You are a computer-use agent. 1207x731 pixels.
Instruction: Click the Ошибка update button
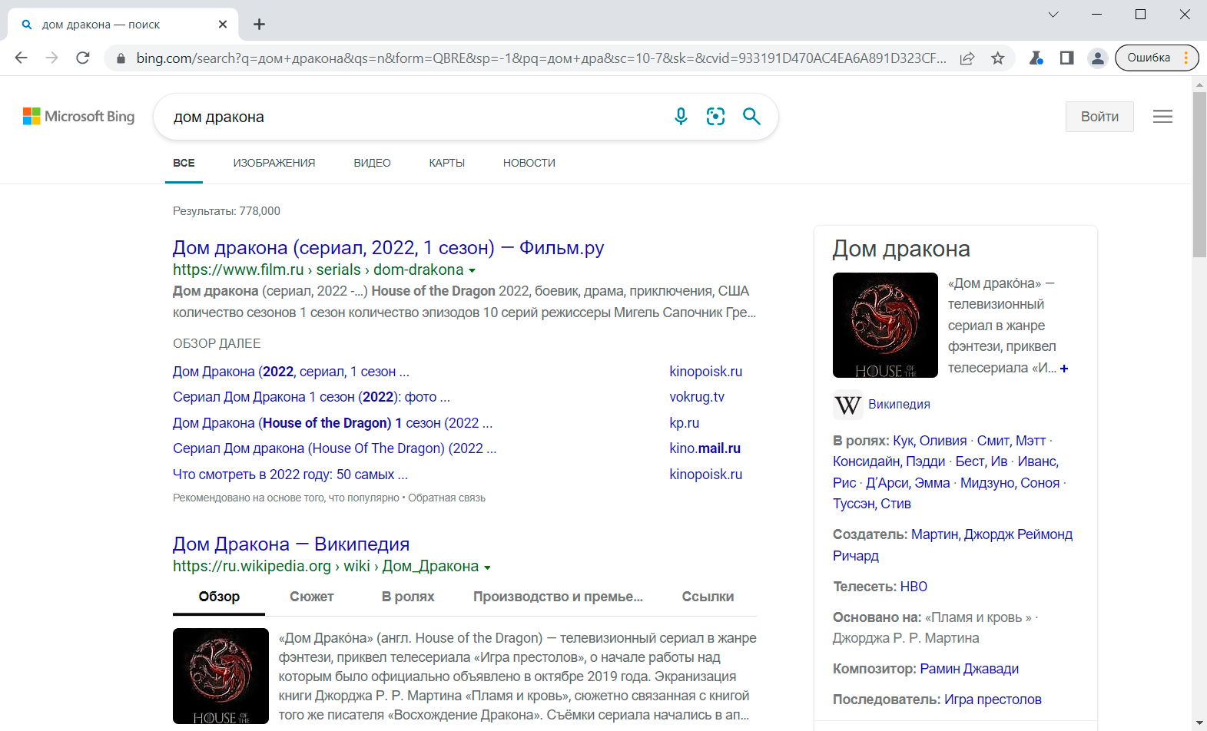coord(1156,58)
